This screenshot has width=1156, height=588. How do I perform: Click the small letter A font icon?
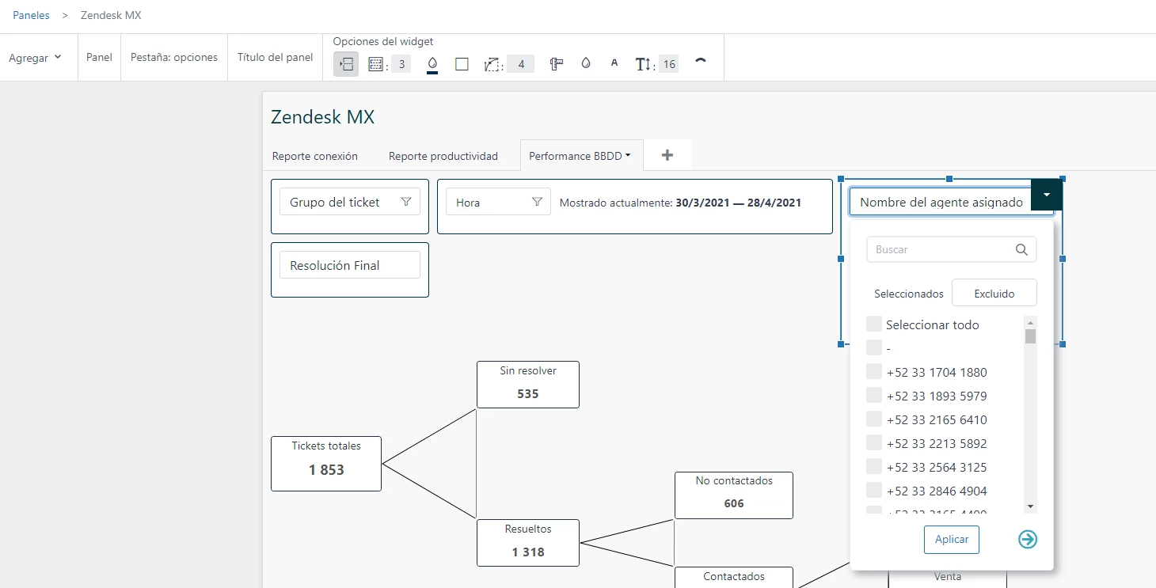614,63
